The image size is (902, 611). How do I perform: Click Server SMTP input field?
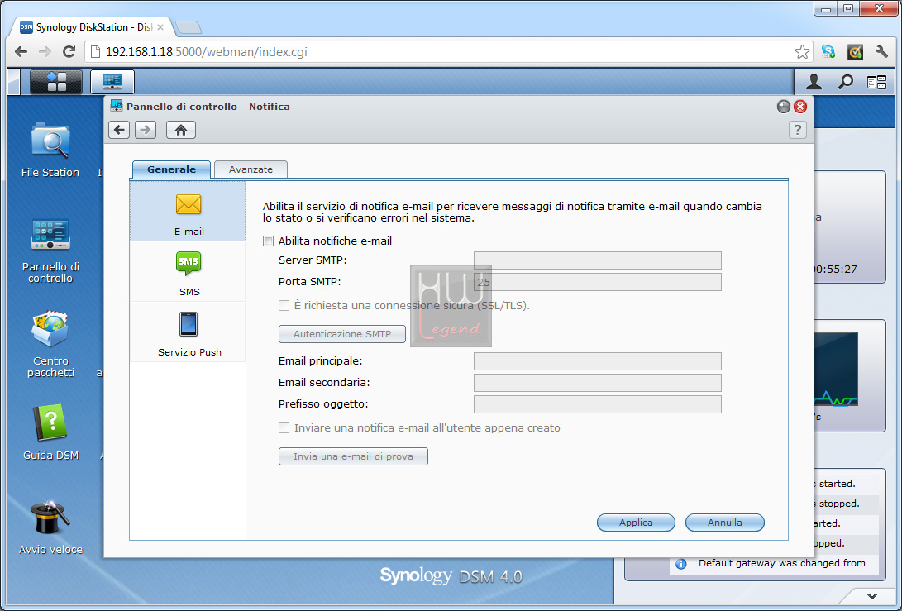pos(598,260)
